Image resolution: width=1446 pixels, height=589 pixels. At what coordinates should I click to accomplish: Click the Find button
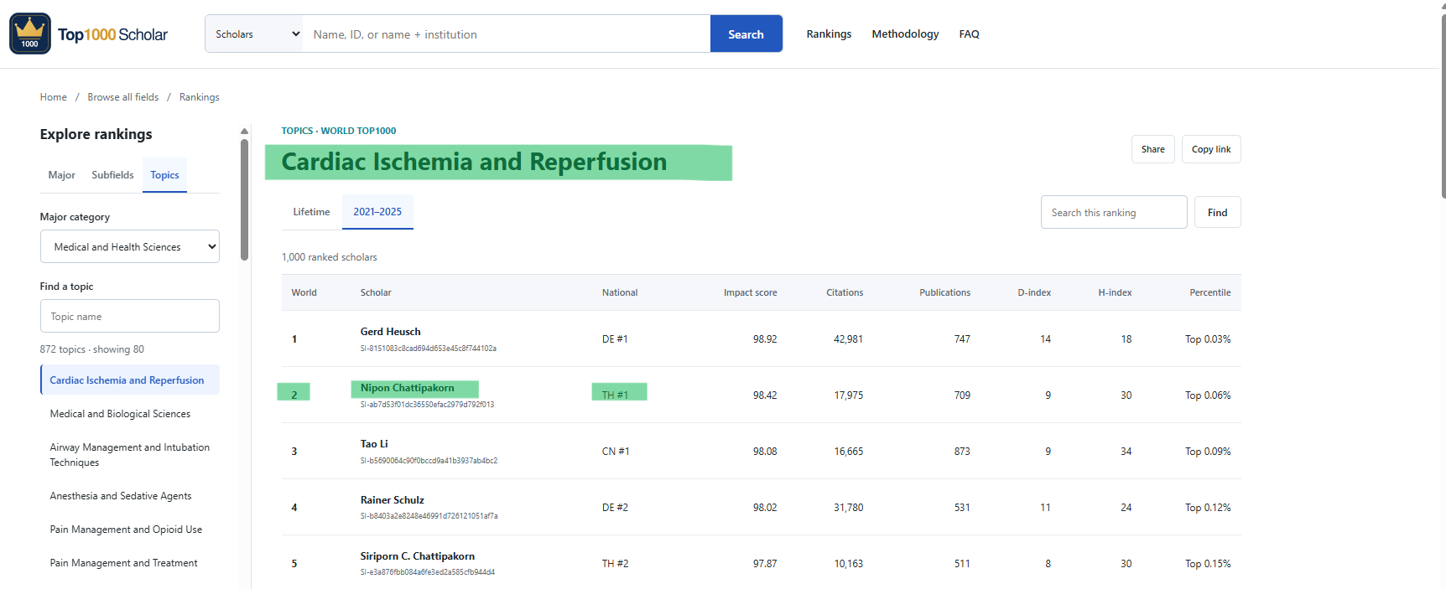coord(1218,212)
